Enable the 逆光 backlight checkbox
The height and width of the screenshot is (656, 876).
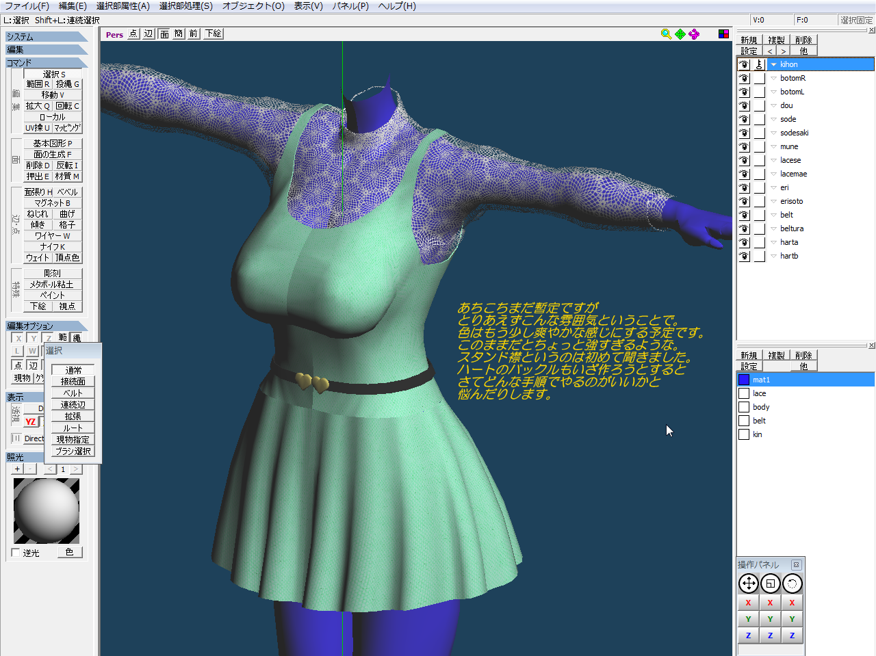click(x=16, y=553)
